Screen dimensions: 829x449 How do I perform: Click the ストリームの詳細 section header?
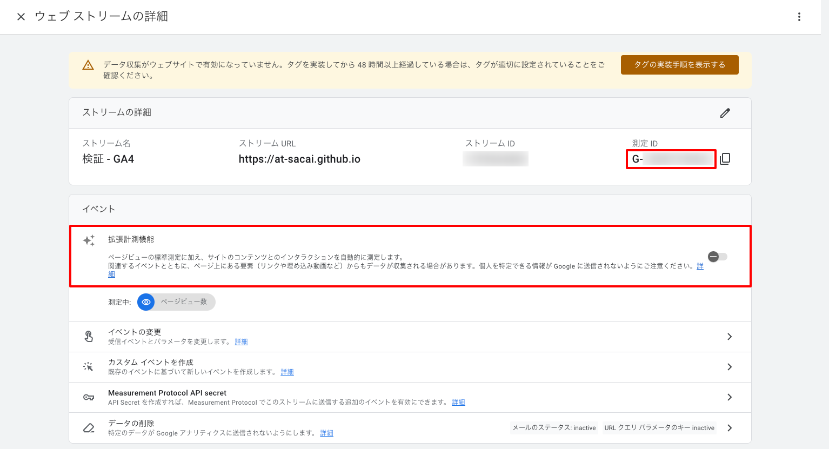pyautogui.click(x=117, y=112)
